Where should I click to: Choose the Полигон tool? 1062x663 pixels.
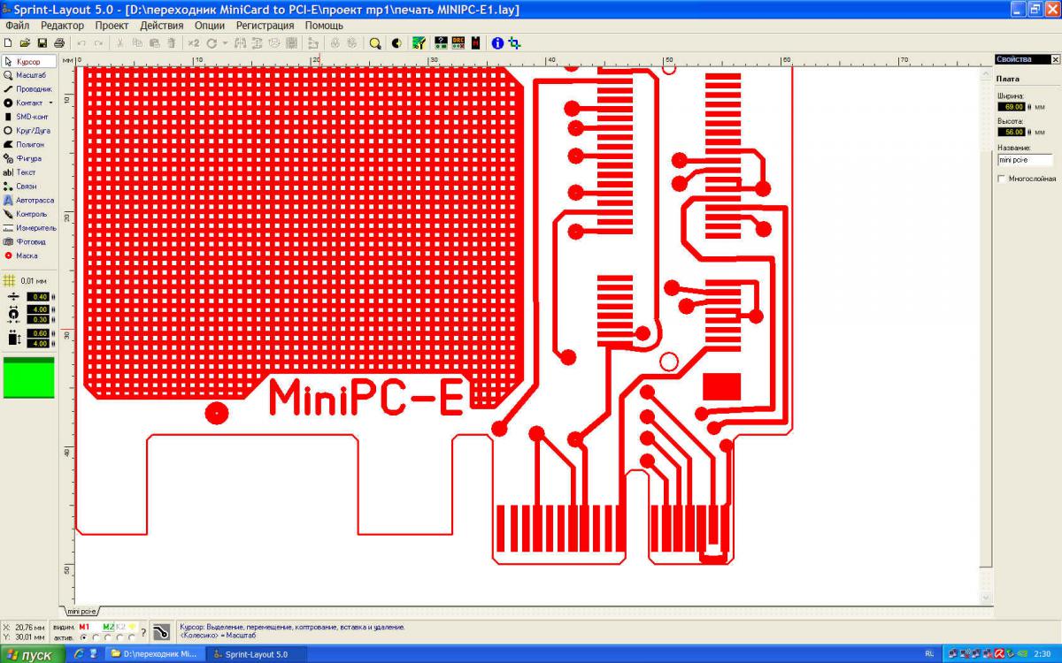28,144
